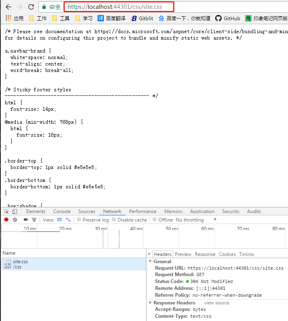Open the 应用 apps grid shortcut
Image resolution: width=288 pixels, height=321 pixels.
[x=14, y=19]
